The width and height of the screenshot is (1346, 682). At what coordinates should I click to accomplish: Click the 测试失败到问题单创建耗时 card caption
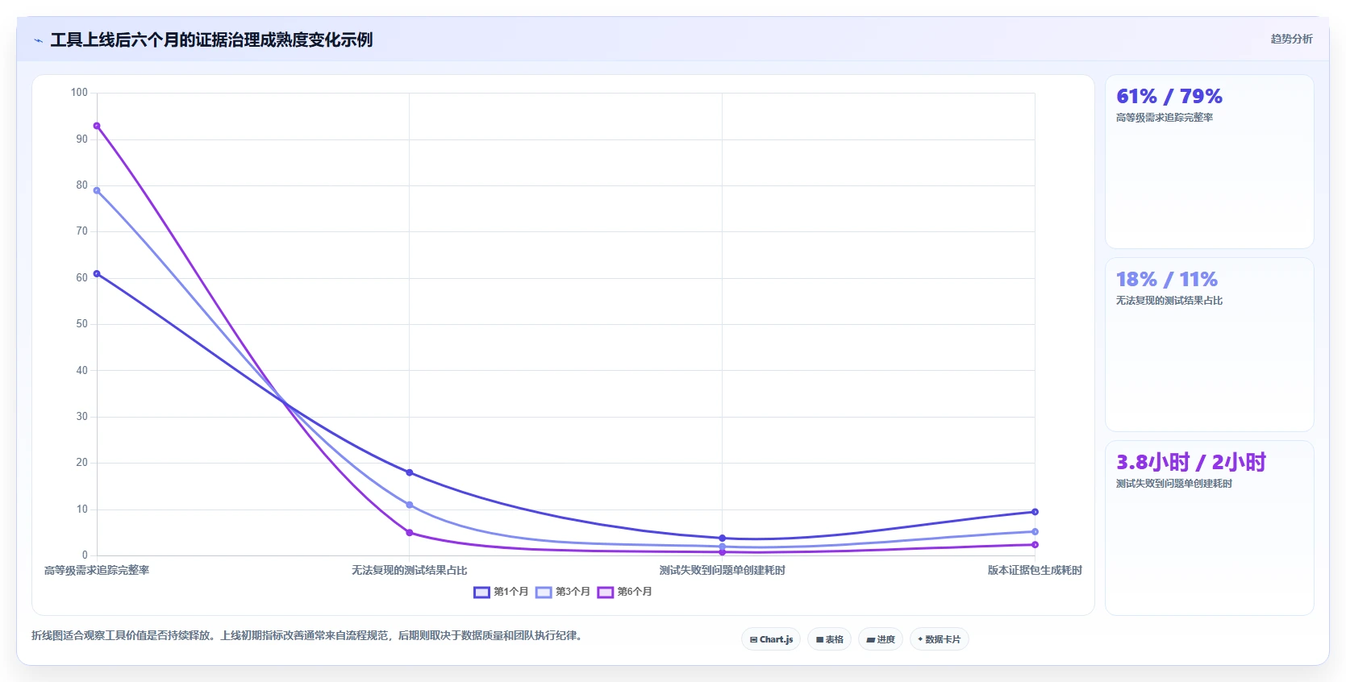point(1173,484)
